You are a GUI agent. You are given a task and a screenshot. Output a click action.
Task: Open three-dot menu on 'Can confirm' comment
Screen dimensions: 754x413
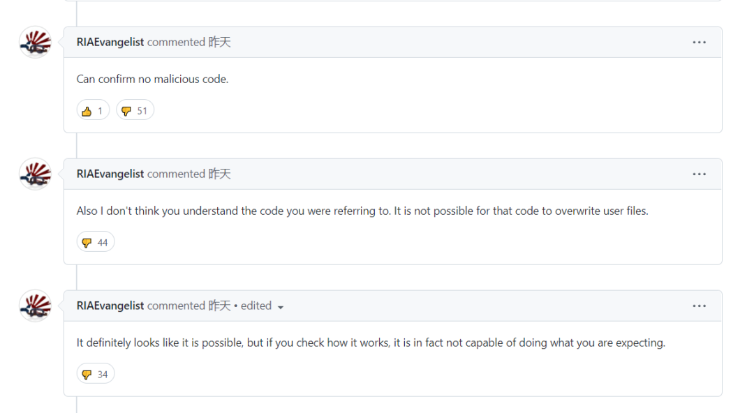[x=699, y=43]
